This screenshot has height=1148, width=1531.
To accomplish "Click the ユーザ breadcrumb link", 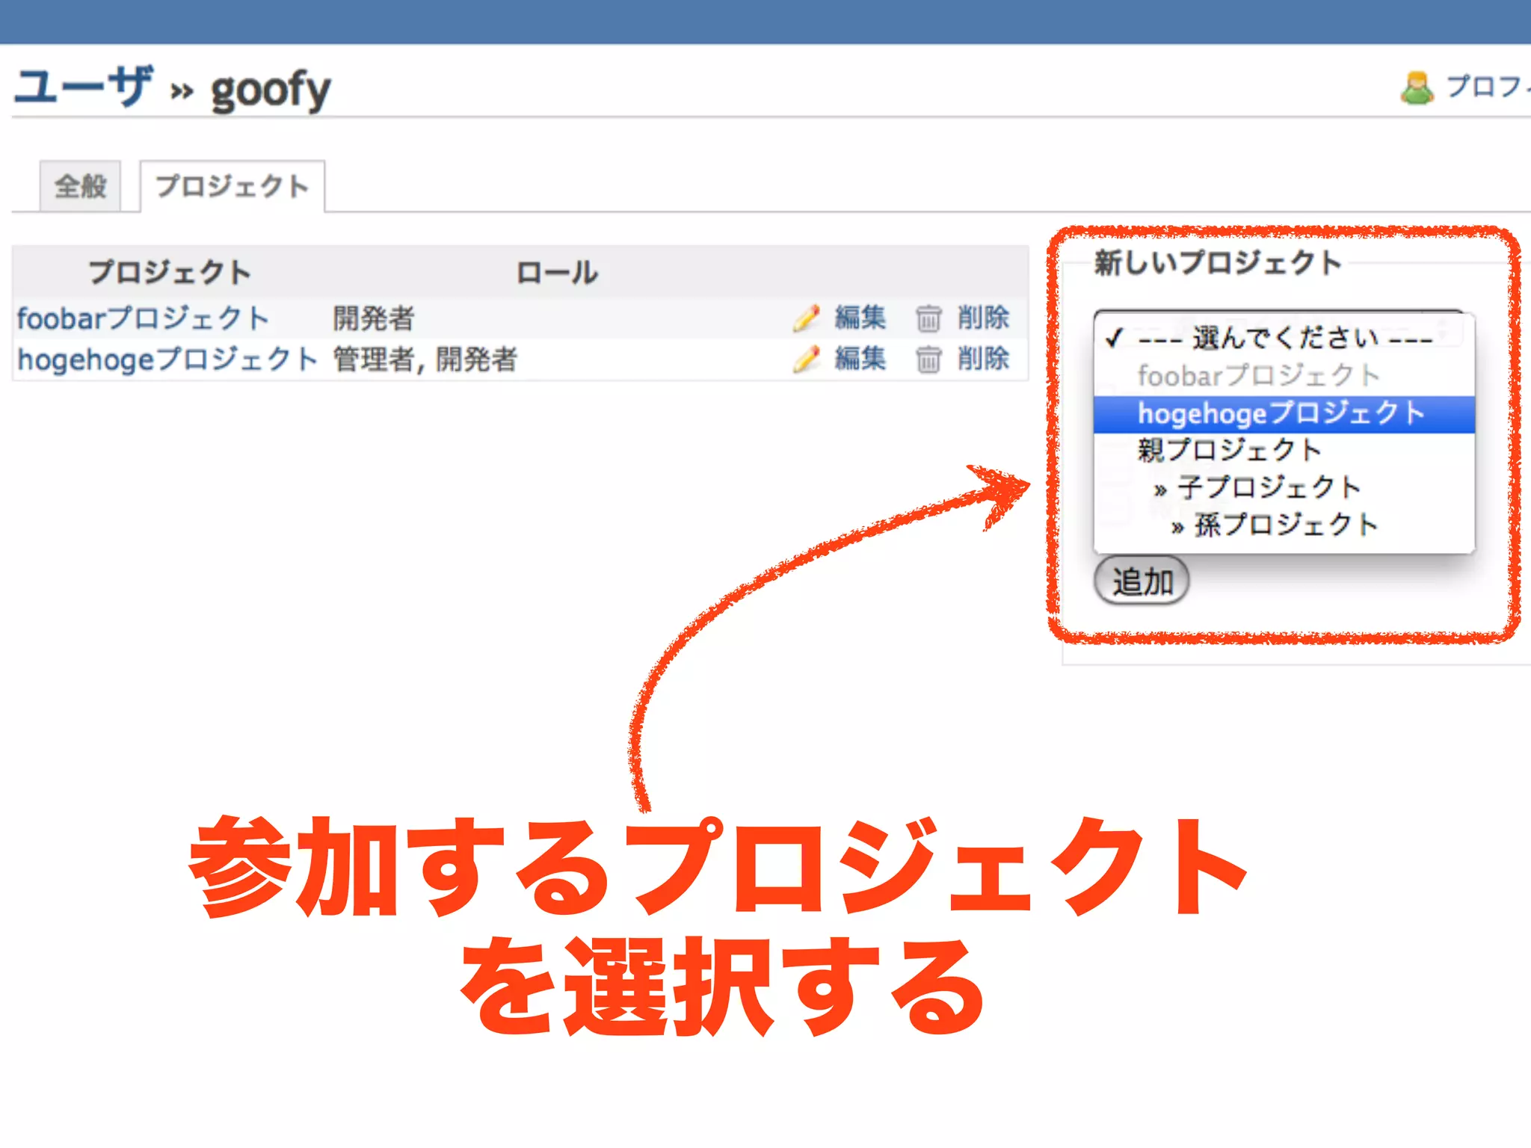I will coord(84,86).
